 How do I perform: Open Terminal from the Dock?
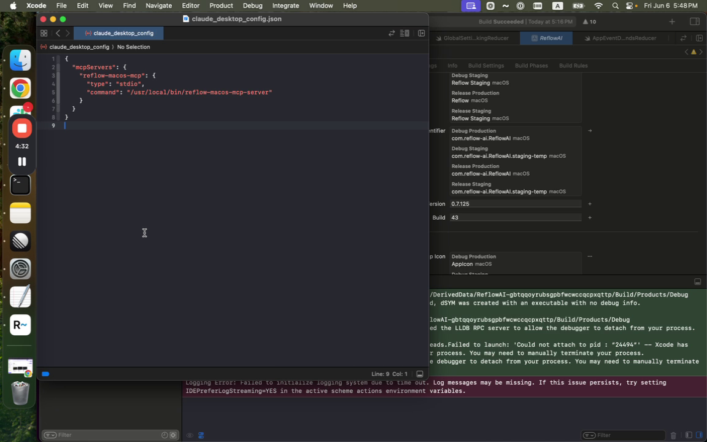point(20,185)
